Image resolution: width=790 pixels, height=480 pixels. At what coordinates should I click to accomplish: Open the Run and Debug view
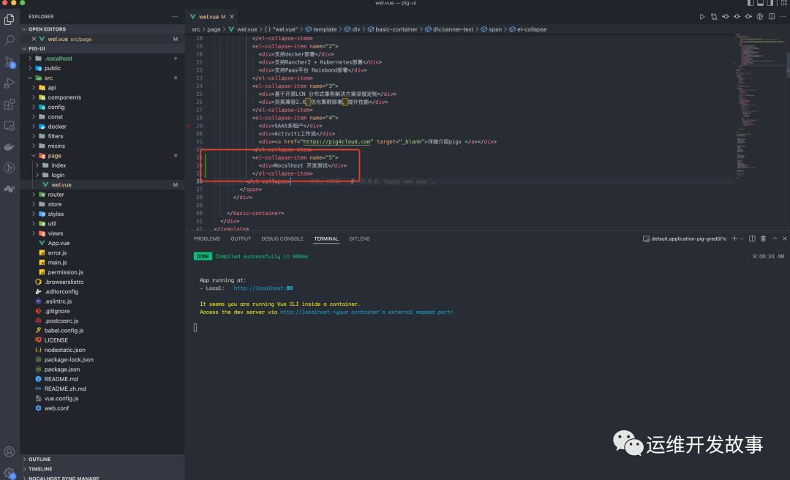tap(9, 83)
